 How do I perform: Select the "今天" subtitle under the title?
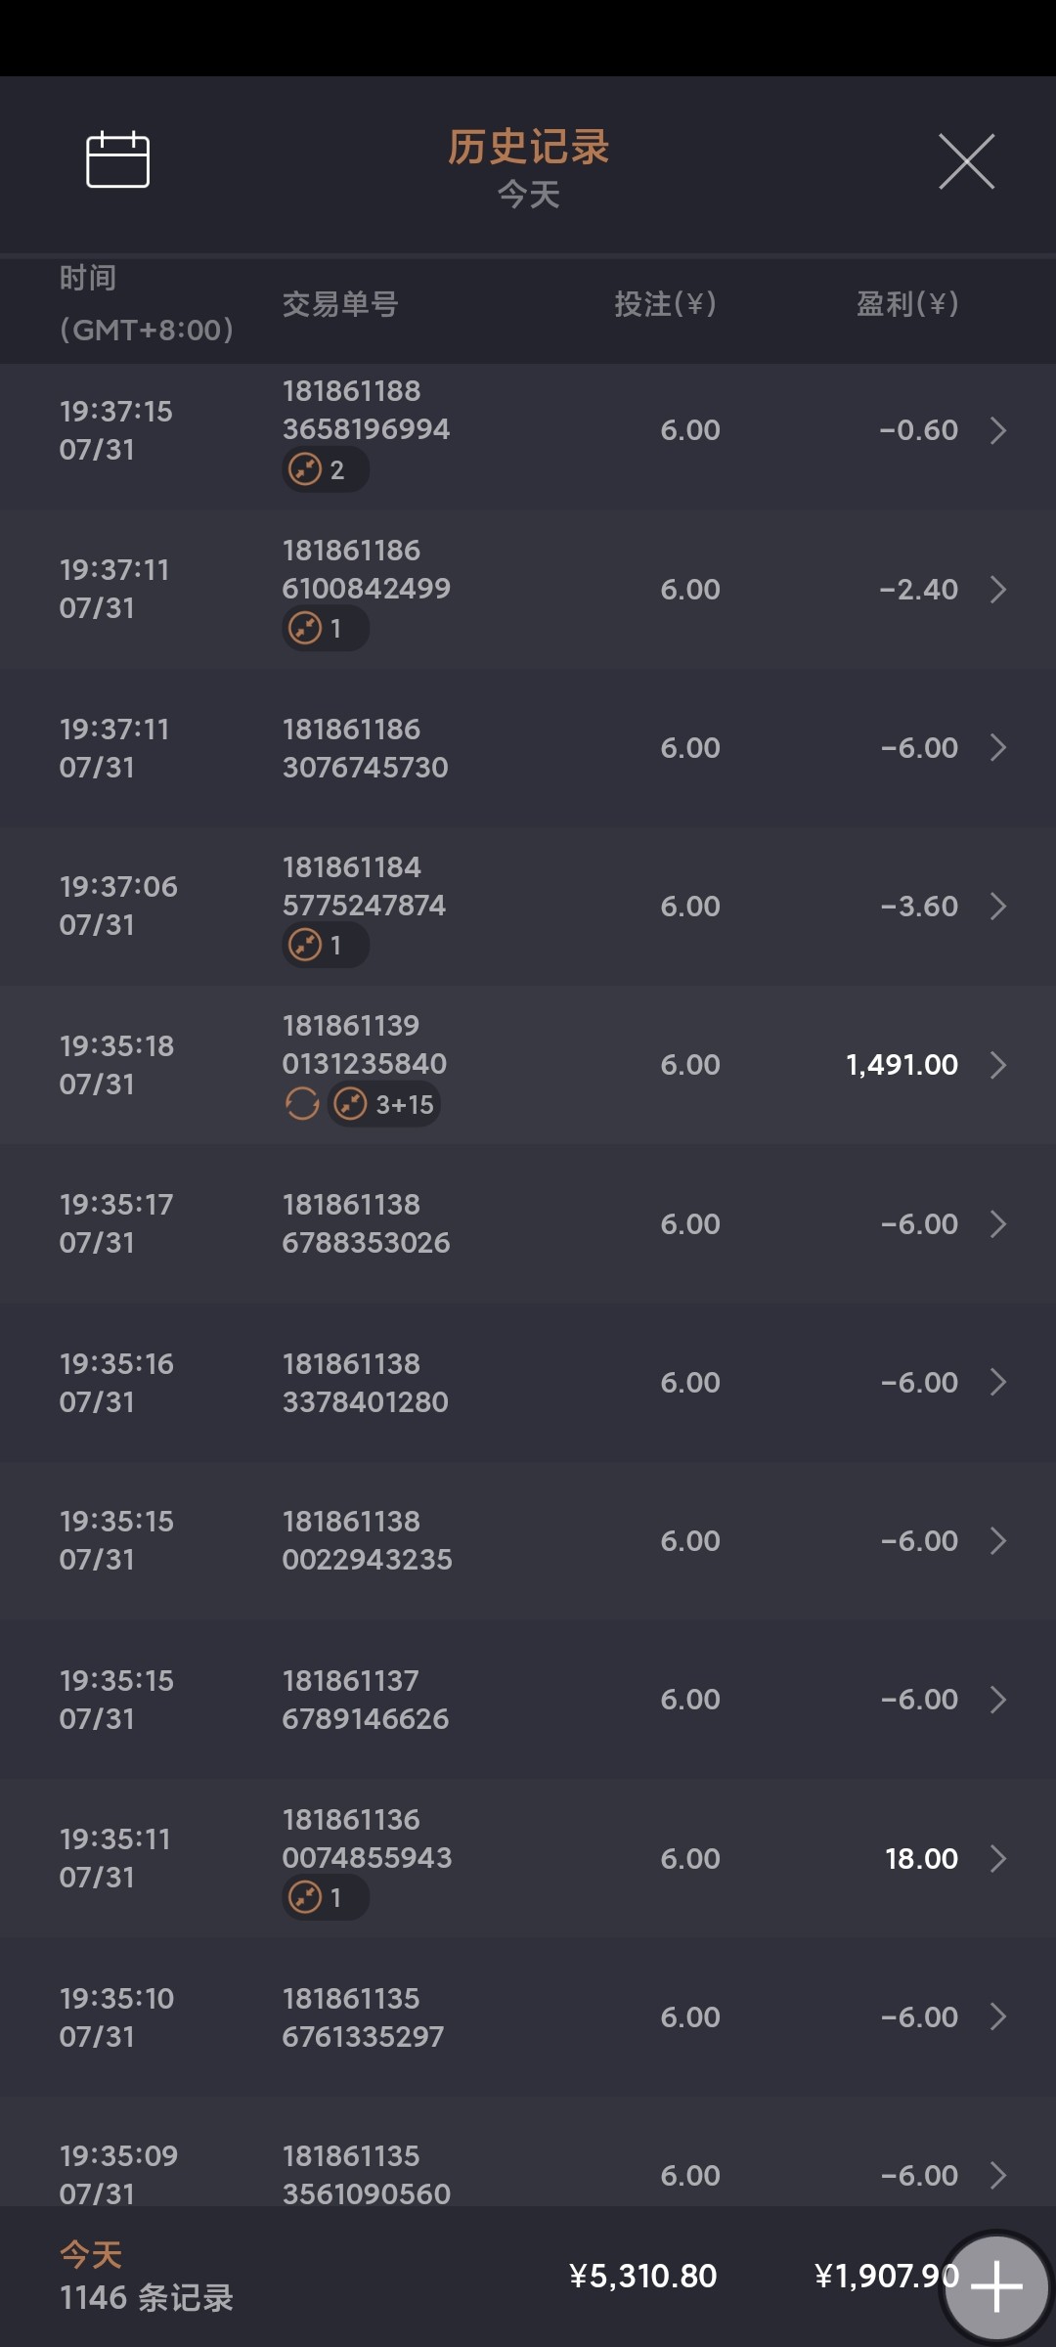coord(528,195)
